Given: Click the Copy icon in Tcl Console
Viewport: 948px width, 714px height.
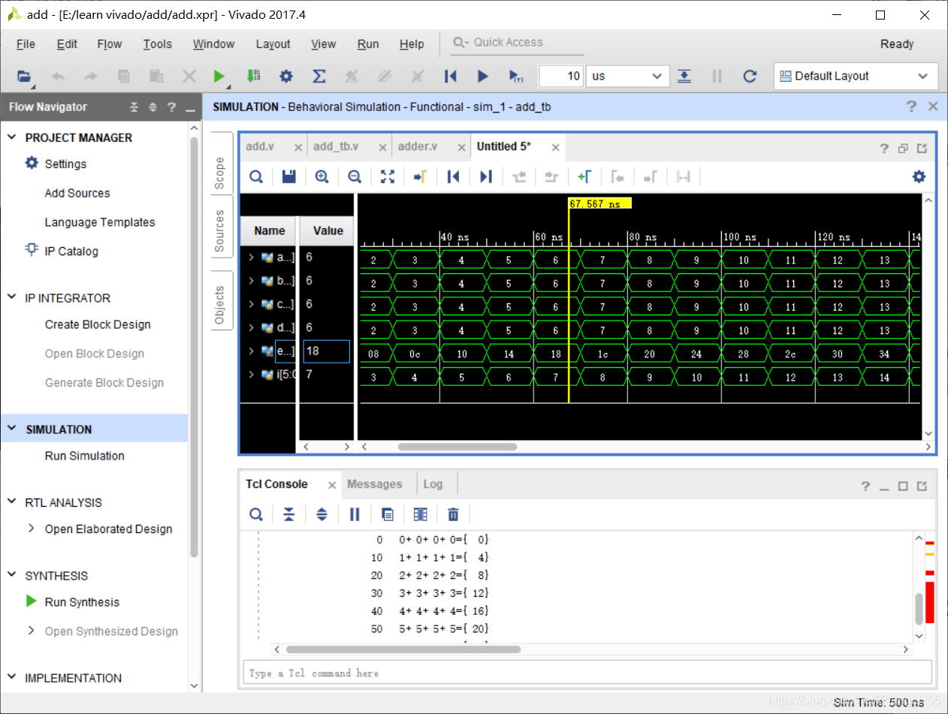Looking at the screenshot, I should [x=388, y=514].
